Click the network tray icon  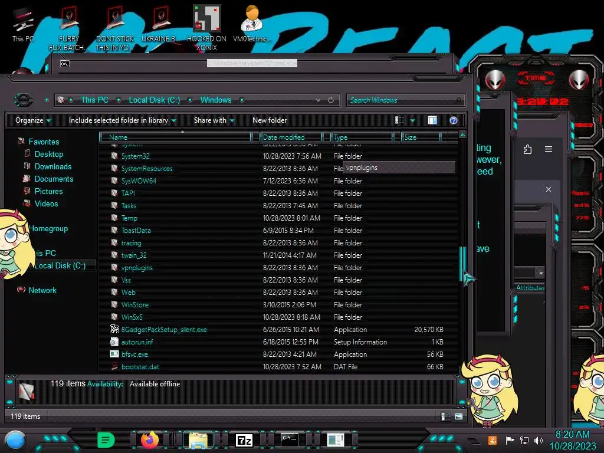[x=524, y=440]
